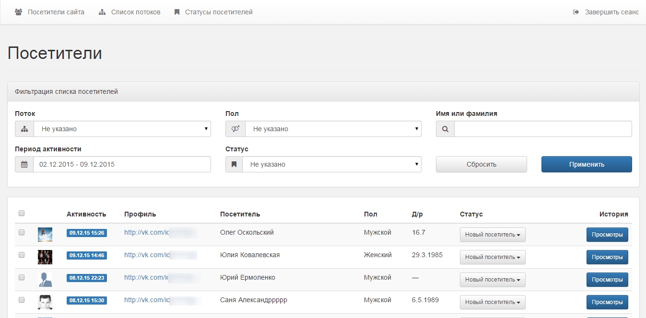Open the Поток dropdown
This screenshot has width=646, height=318.
coord(122,129)
